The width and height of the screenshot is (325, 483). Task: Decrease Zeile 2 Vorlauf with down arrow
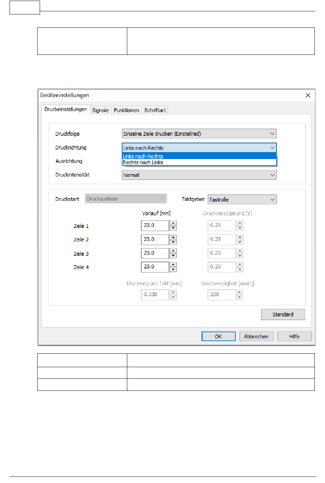click(x=173, y=242)
